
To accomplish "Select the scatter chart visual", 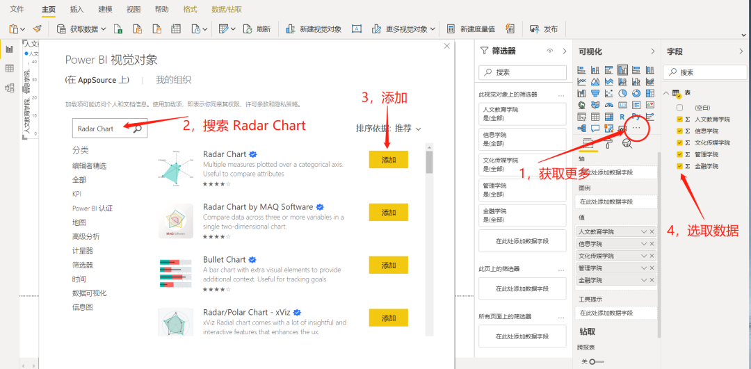I will click(x=609, y=93).
